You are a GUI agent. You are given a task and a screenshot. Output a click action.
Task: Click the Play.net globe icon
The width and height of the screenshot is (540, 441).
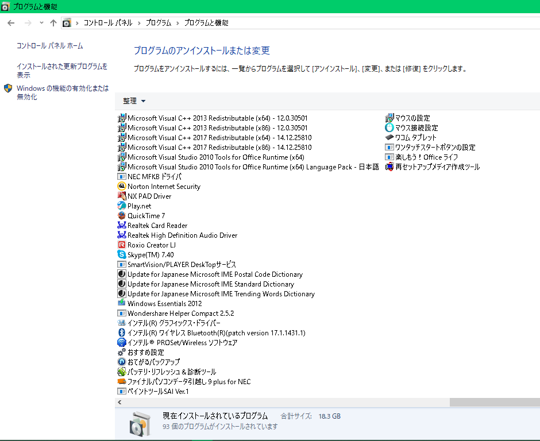pos(122,206)
